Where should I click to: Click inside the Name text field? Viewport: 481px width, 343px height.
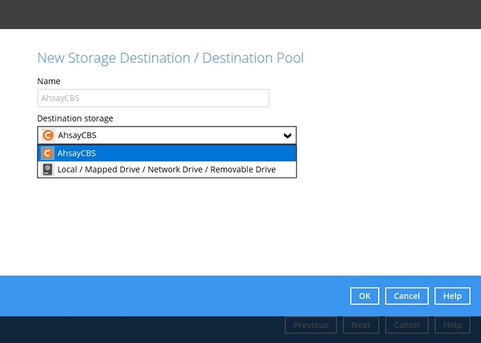point(153,98)
